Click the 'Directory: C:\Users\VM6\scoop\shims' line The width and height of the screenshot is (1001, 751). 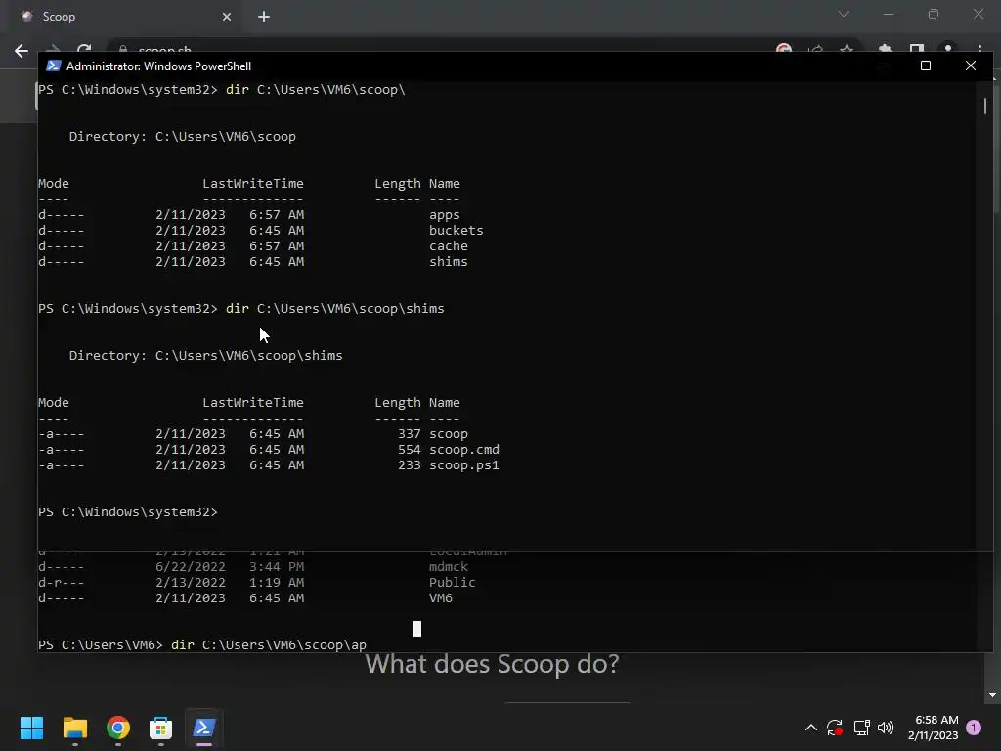tap(205, 356)
